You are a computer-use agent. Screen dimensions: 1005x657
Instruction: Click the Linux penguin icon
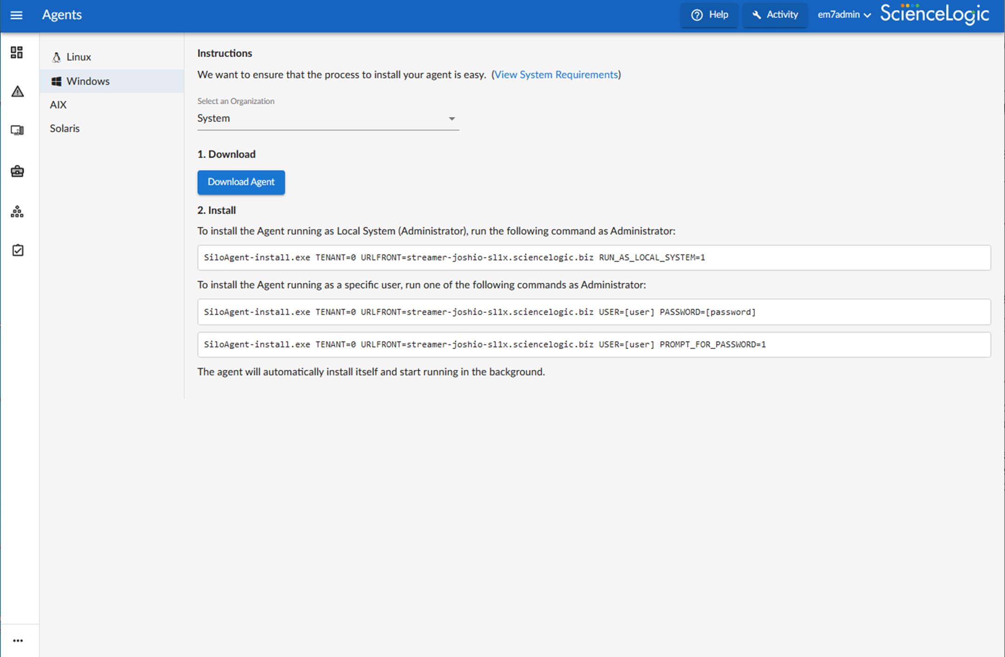pos(56,57)
